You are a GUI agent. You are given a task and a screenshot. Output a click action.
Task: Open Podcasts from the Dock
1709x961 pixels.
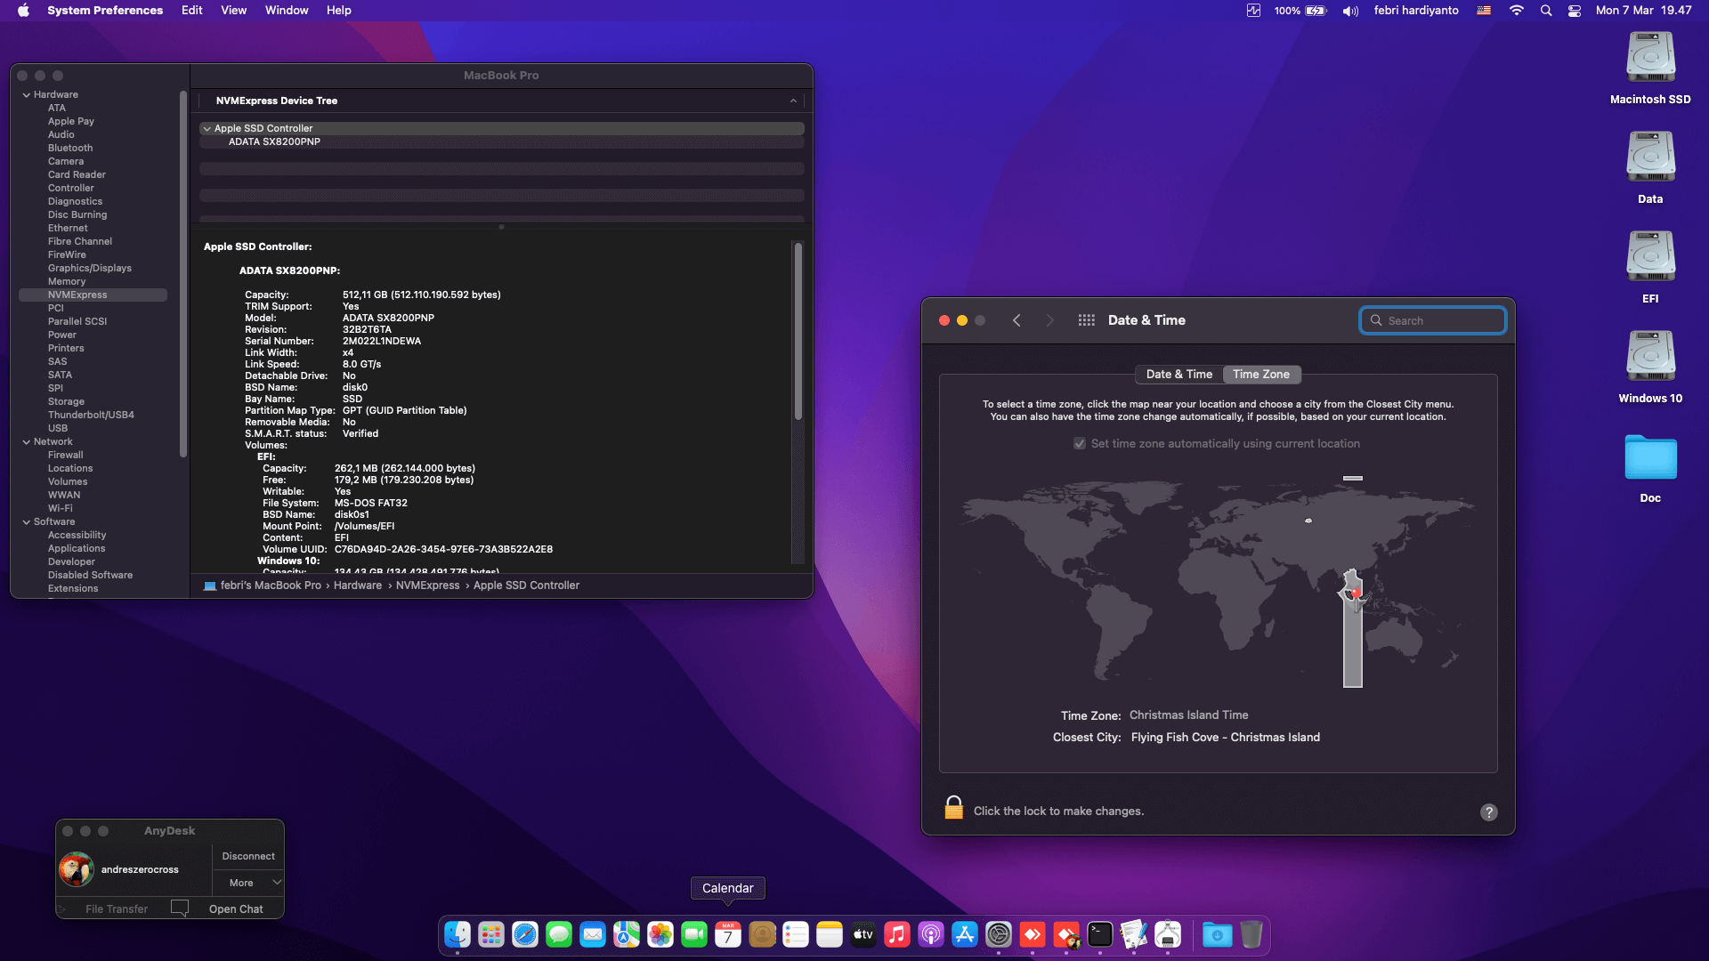pos(931,934)
